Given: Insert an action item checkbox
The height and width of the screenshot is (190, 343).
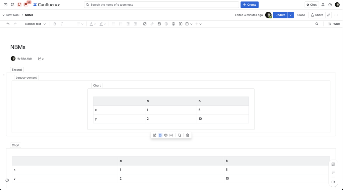Looking at the screenshot, I should [x=145, y=24].
